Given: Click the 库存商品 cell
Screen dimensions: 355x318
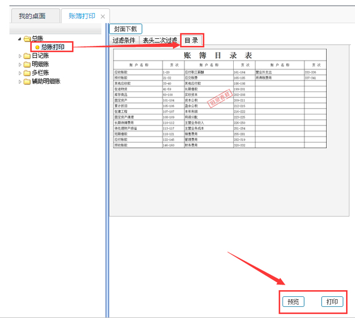Looking at the screenshot, I should click(x=138, y=94).
